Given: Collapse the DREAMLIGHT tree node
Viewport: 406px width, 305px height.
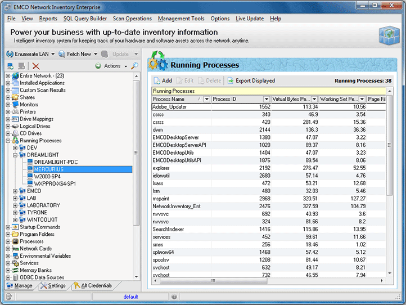Looking at the screenshot, I should (15, 155).
